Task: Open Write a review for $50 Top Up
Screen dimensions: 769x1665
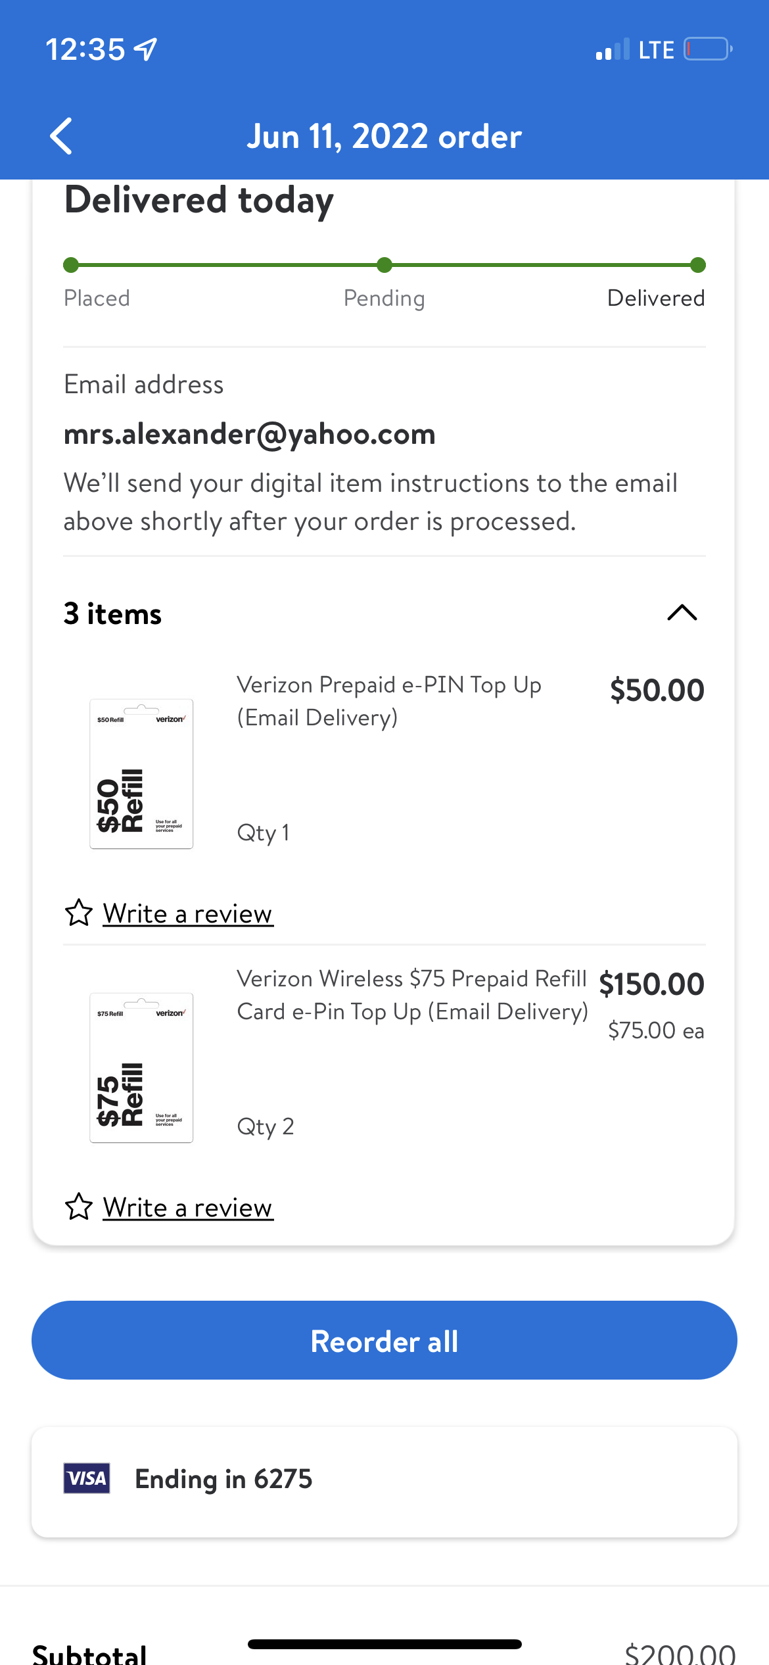Action: [x=187, y=914]
